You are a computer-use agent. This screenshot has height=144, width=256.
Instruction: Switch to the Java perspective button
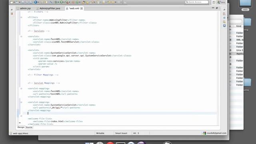point(221,2)
